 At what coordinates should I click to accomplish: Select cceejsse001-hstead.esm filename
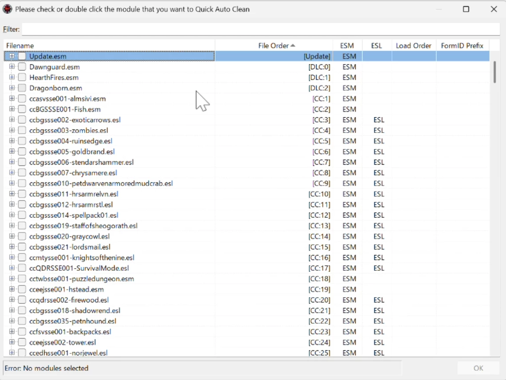[67, 290]
